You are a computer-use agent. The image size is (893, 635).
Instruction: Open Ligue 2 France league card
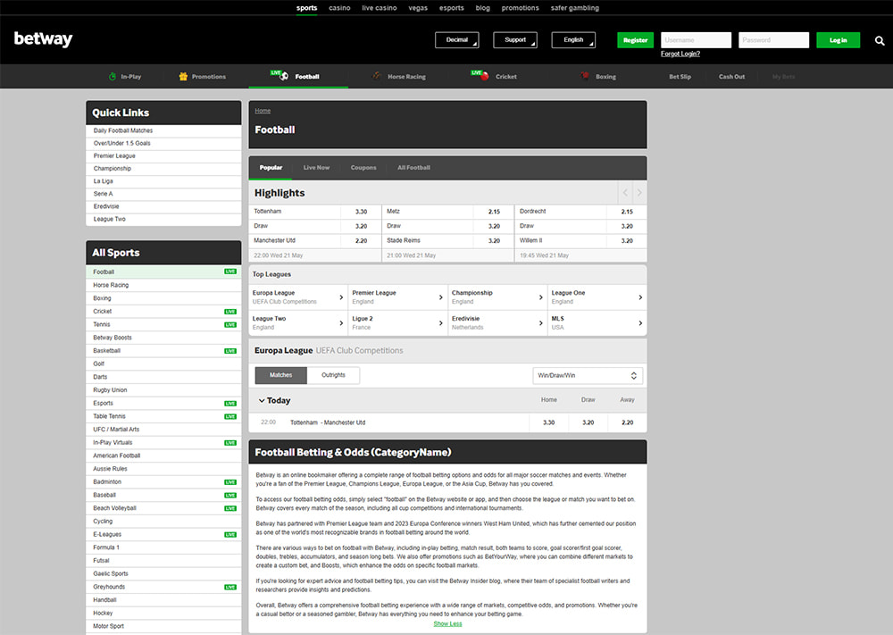pyautogui.click(x=397, y=323)
